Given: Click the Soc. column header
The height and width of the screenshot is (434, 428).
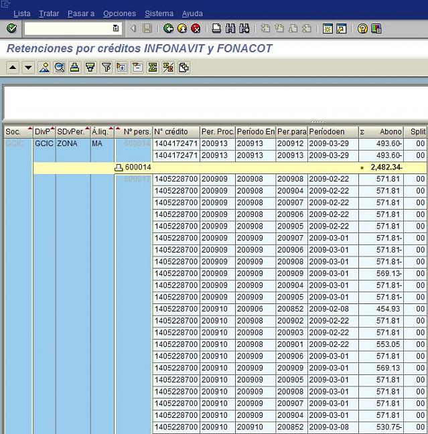Looking at the screenshot, I should point(15,132).
